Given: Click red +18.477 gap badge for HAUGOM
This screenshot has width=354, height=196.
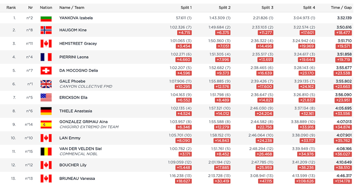Looking at the screenshot, I should click(343, 33).
